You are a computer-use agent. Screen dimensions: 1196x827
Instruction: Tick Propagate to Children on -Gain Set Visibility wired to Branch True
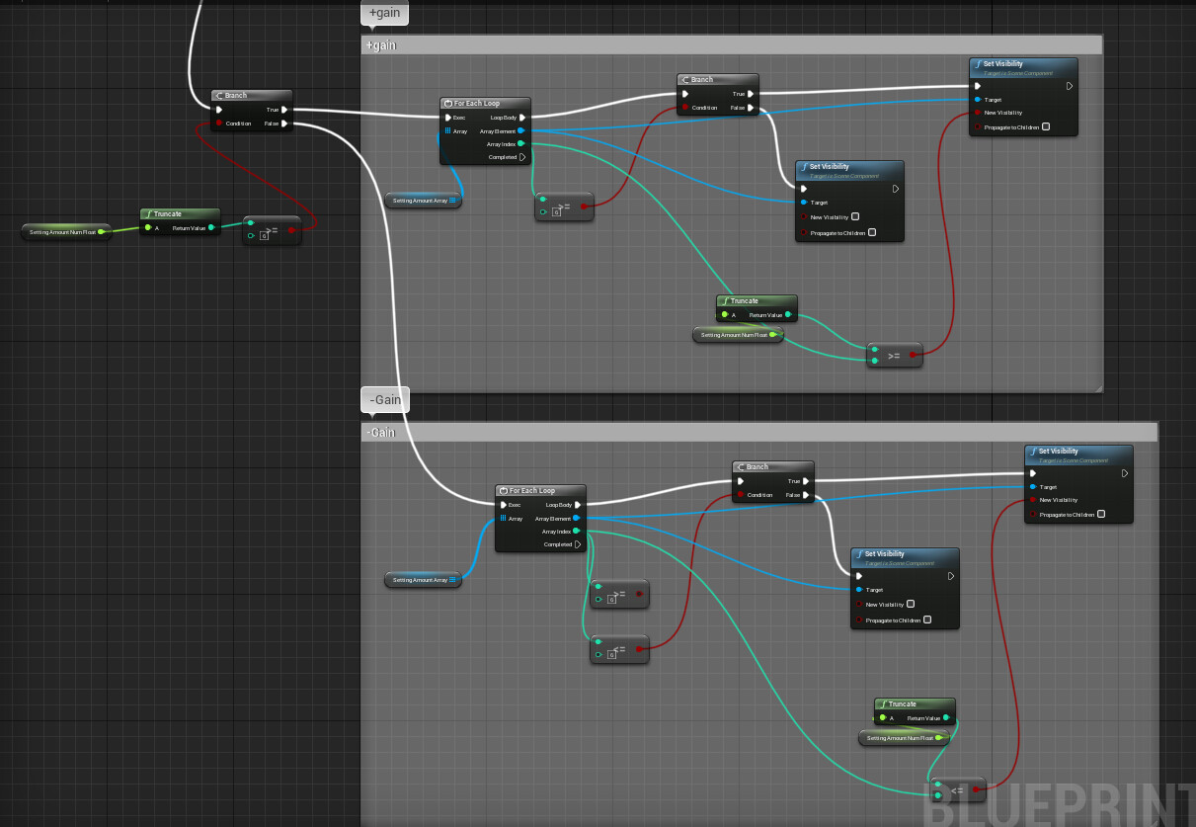pyautogui.click(x=1101, y=514)
